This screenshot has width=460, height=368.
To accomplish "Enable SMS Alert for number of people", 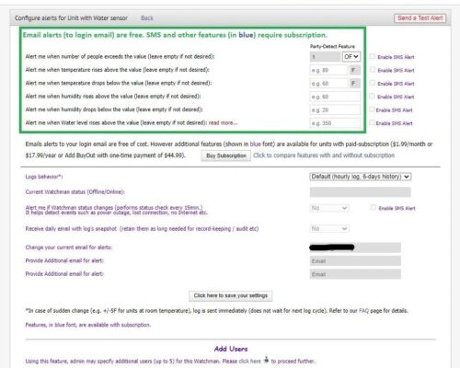I will (x=373, y=57).
